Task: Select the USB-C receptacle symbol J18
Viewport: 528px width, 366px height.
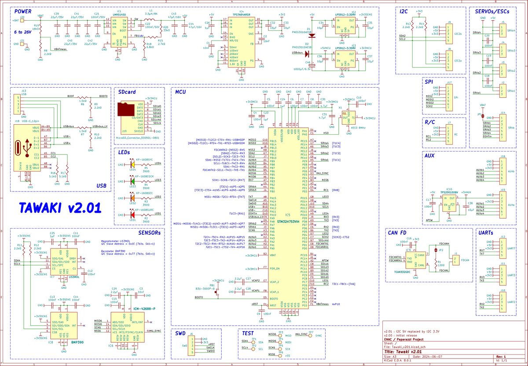Action: point(28,147)
